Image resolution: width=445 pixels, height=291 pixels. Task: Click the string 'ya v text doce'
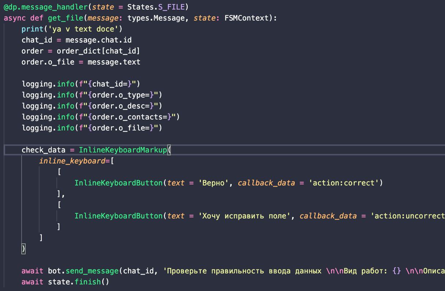83,29
